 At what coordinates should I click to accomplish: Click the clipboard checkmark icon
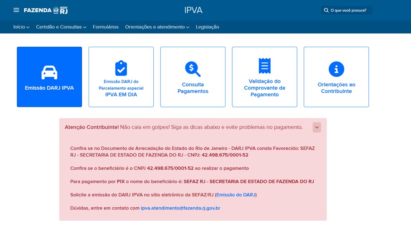pos(121,68)
